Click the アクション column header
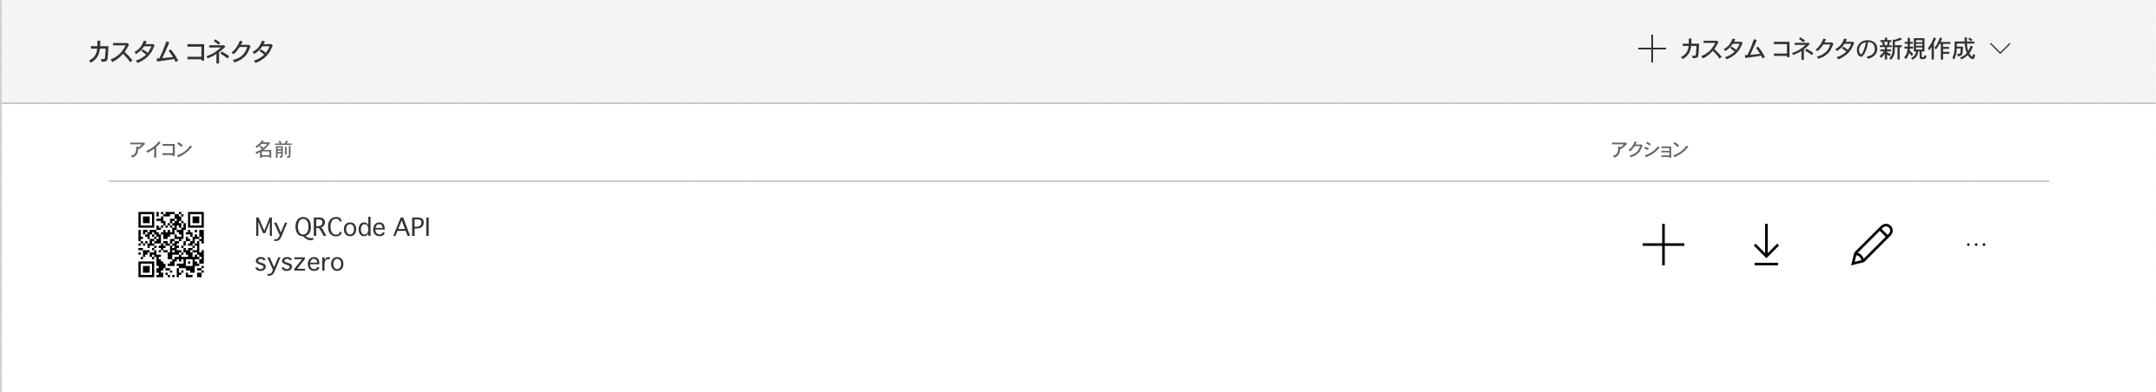 1649,150
